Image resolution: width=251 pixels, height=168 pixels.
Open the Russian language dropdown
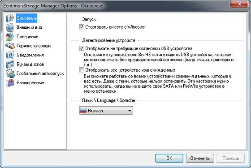point(106,111)
